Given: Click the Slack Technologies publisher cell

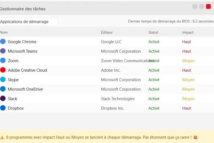Looking at the screenshot, I should coord(118,99).
